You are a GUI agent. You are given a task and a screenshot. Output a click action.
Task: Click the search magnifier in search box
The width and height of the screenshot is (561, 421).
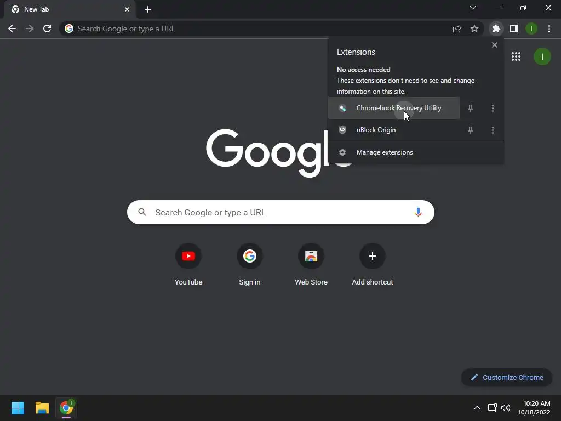coord(142,212)
